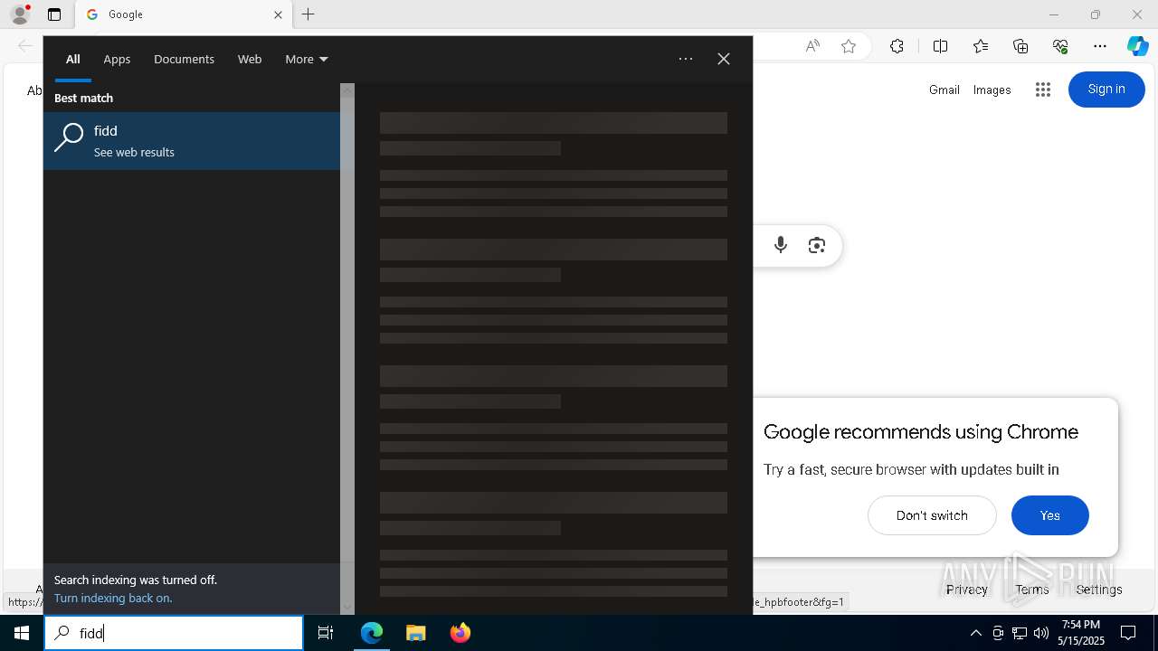Click the Google Sign in button
The image size is (1158, 651).
pos(1106,90)
